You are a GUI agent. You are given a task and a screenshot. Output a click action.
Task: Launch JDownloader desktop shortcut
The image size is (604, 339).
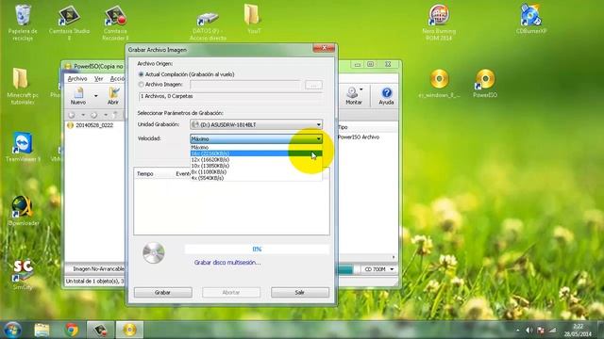point(23,211)
